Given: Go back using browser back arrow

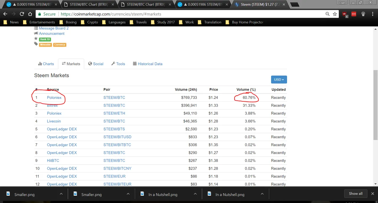Looking at the screenshot, I should (x=5, y=14).
